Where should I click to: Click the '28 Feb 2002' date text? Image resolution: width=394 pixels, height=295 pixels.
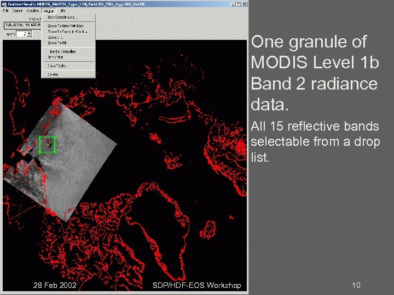(55, 285)
